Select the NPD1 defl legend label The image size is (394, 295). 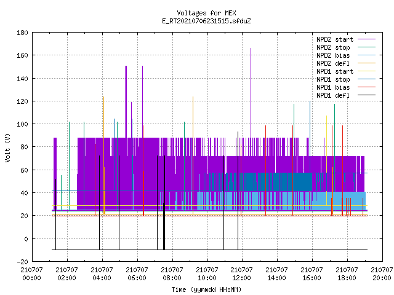click(333, 95)
